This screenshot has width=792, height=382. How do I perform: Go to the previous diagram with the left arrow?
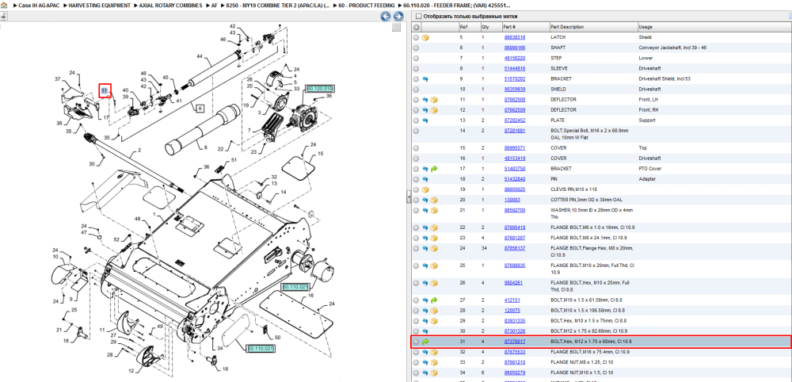point(386,16)
